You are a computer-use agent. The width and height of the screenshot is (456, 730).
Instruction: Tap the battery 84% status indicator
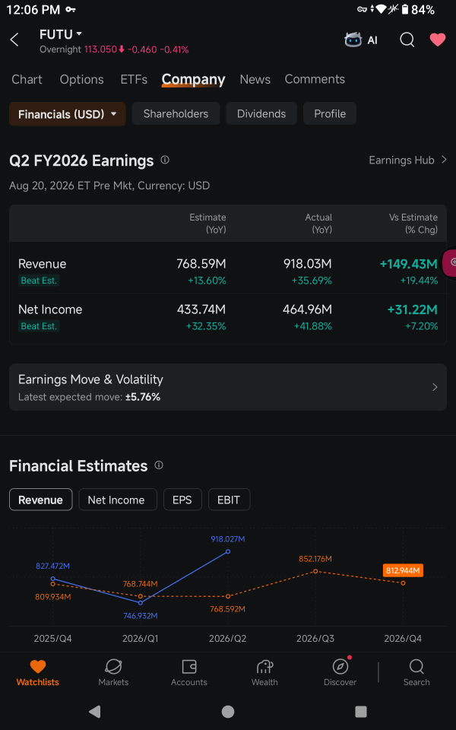tap(417, 9)
